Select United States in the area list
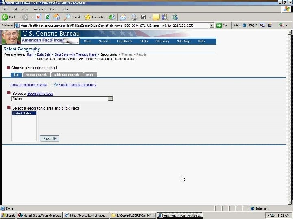This screenshot has width=293, height=219. click(24, 113)
